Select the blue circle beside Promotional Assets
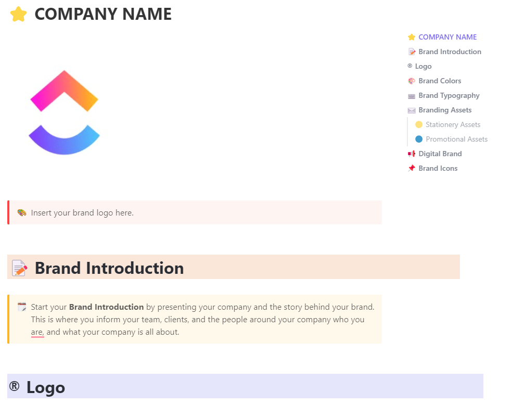This screenshot has height=417, width=512. (419, 139)
